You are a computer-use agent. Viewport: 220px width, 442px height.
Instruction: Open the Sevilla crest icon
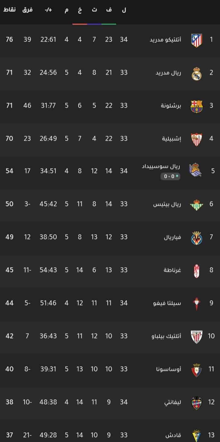196,139
